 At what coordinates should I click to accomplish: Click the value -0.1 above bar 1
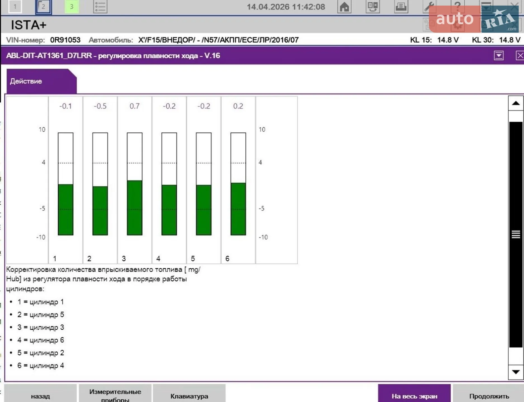[65, 106]
